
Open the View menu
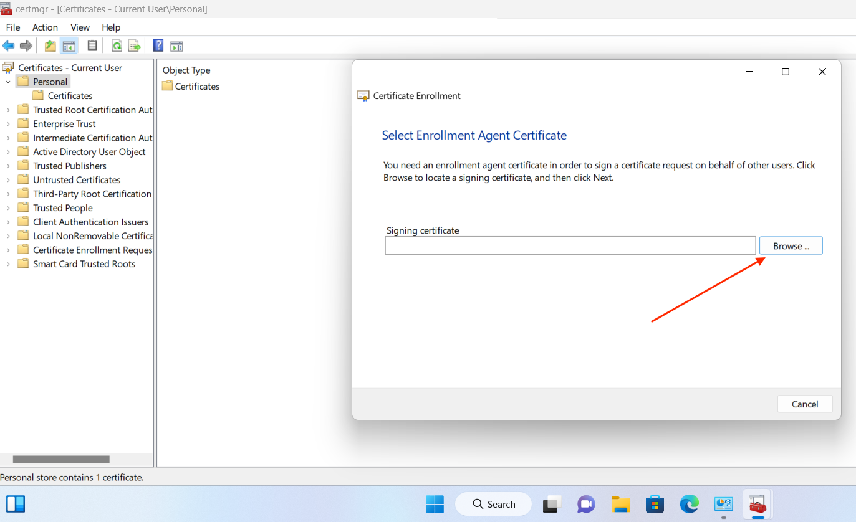pyautogui.click(x=80, y=27)
